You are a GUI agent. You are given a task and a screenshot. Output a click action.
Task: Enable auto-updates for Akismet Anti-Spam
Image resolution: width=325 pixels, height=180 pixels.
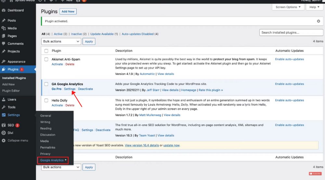coord(290,59)
